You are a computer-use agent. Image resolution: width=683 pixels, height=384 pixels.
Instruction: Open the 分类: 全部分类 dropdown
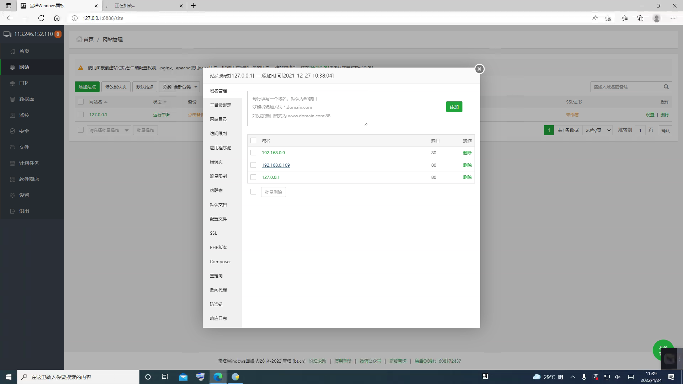179,87
